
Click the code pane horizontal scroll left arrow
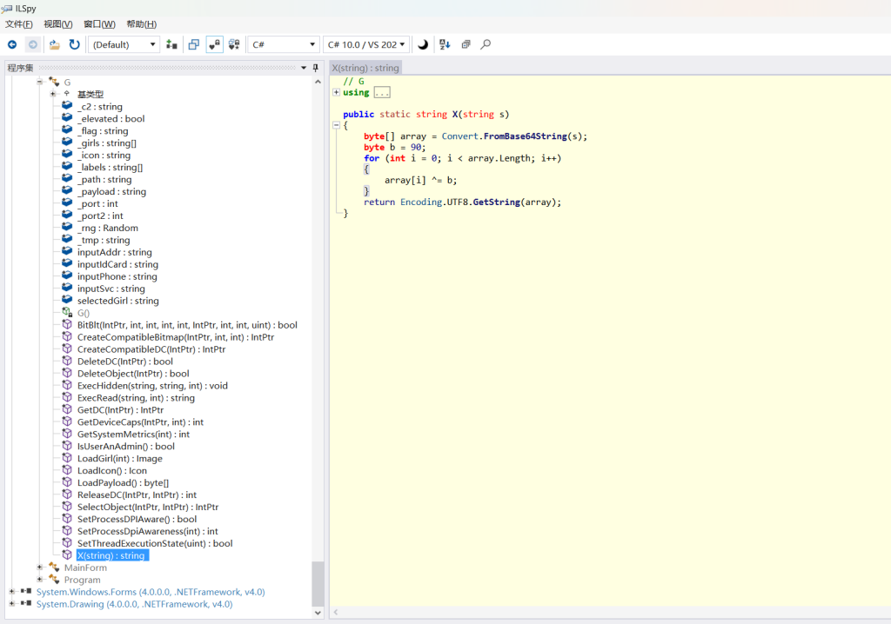[x=336, y=612]
